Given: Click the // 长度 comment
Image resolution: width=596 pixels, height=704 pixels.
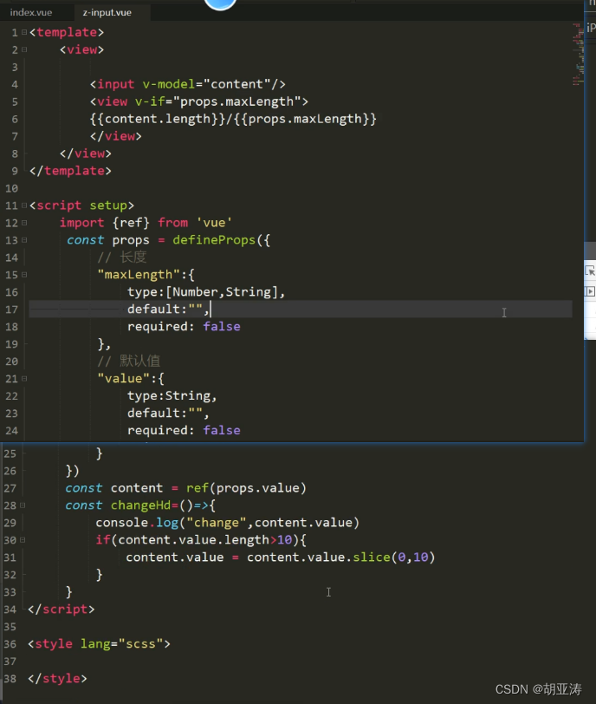Looking at the screenshot, I should (x=122, y=257).
